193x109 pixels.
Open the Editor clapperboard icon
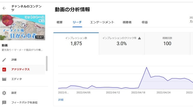pyautogui.click(x=4, y=79)
